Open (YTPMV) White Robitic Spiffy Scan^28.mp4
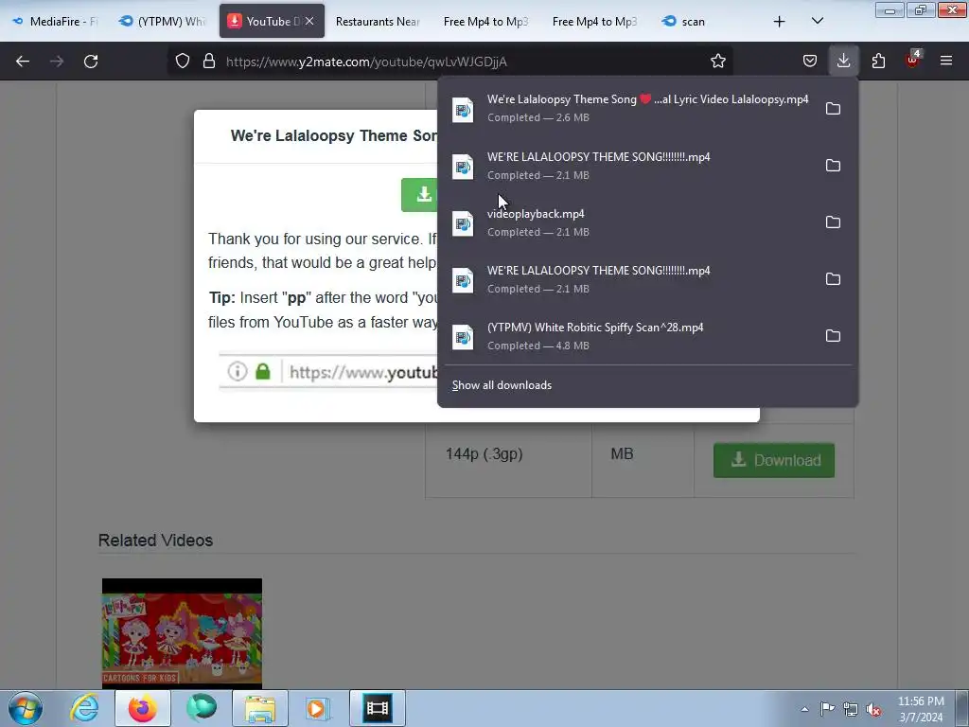 tap(628, 336)
